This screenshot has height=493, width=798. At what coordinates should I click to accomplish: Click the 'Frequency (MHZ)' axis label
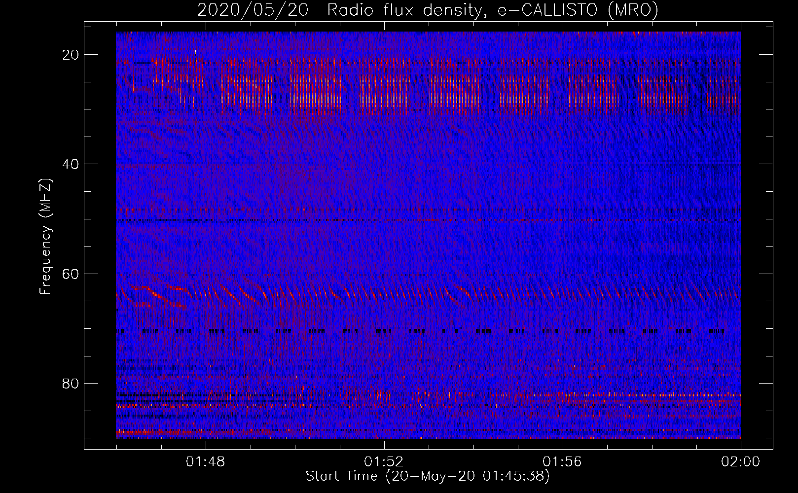pos(45,237)
